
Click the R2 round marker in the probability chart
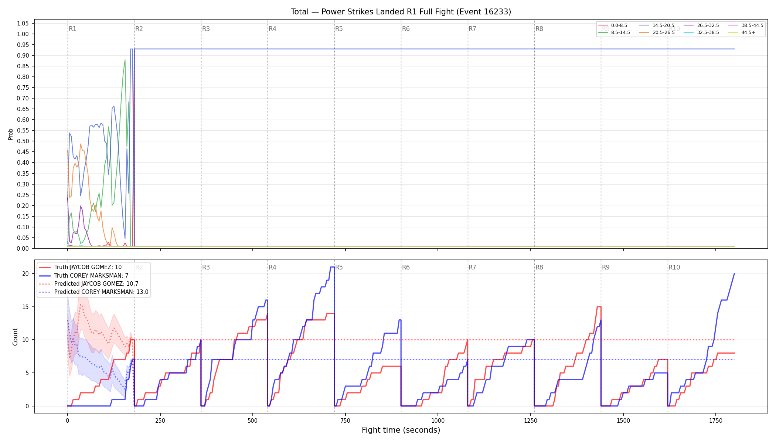pos(139,29)
